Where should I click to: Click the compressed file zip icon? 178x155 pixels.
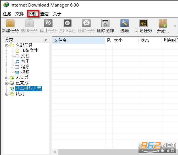coord(17,51)
